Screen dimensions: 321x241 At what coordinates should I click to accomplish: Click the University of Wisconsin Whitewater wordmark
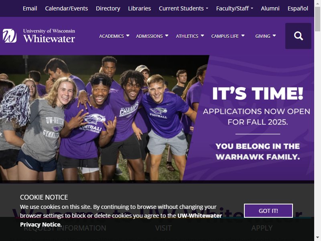tap(49, 36)
